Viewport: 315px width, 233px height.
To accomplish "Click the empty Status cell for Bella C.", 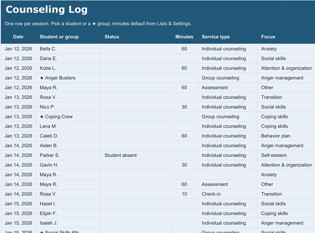I will 136,49.
